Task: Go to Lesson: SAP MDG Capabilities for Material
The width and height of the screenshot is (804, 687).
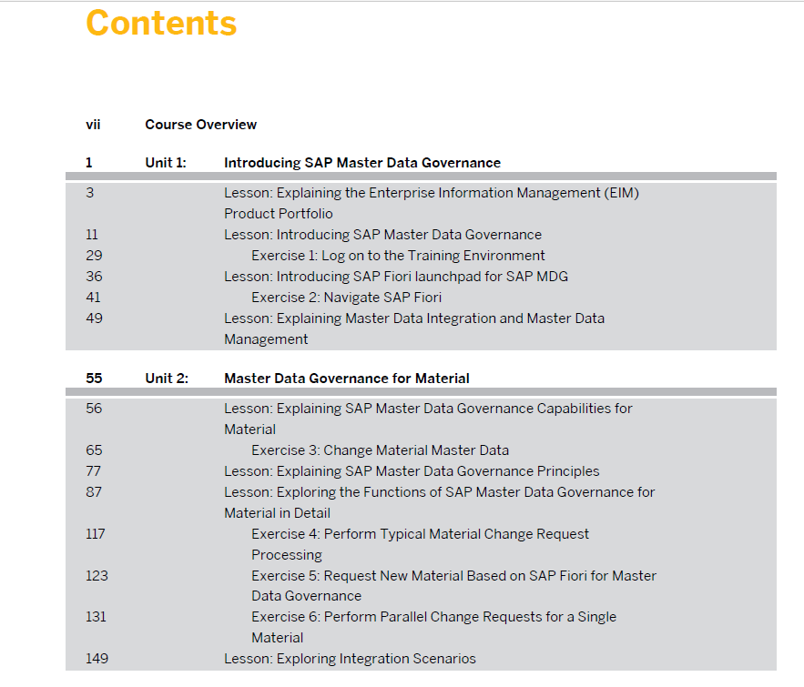Action: 428,419
